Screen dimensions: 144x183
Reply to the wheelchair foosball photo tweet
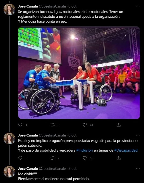pyautogui.click(x=20, y=125)
